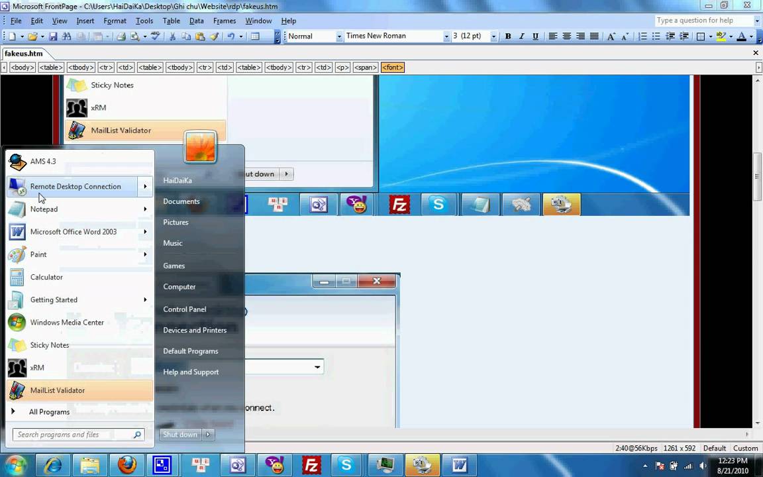The width and height of the screenshot is (763, 477).
Task: Decrease font size with small A icon
Action: [625, 36]
